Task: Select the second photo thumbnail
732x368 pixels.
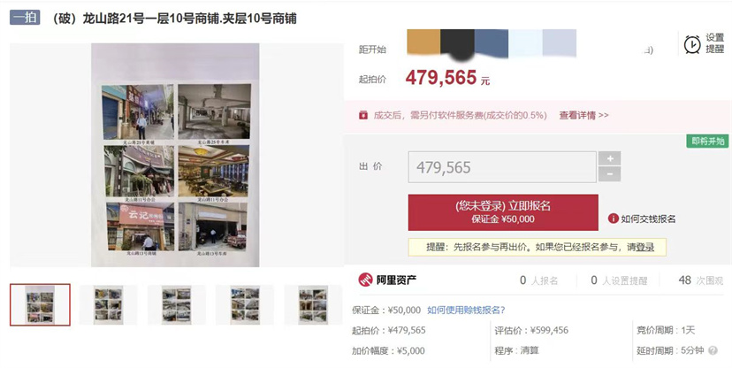Action: (109, 304)
